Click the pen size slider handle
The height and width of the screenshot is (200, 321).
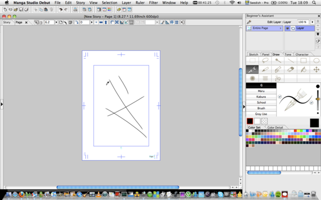[x=318, y=99]
